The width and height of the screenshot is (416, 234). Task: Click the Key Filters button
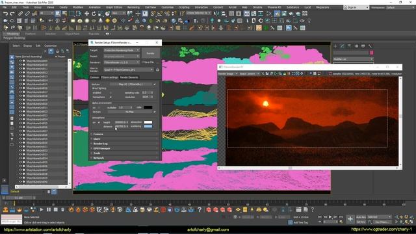[382, 222]
